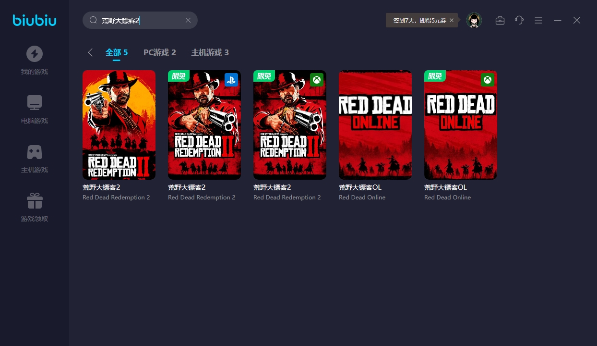
Task: Open the user avatar profile
Action: (x=474, y=20)
